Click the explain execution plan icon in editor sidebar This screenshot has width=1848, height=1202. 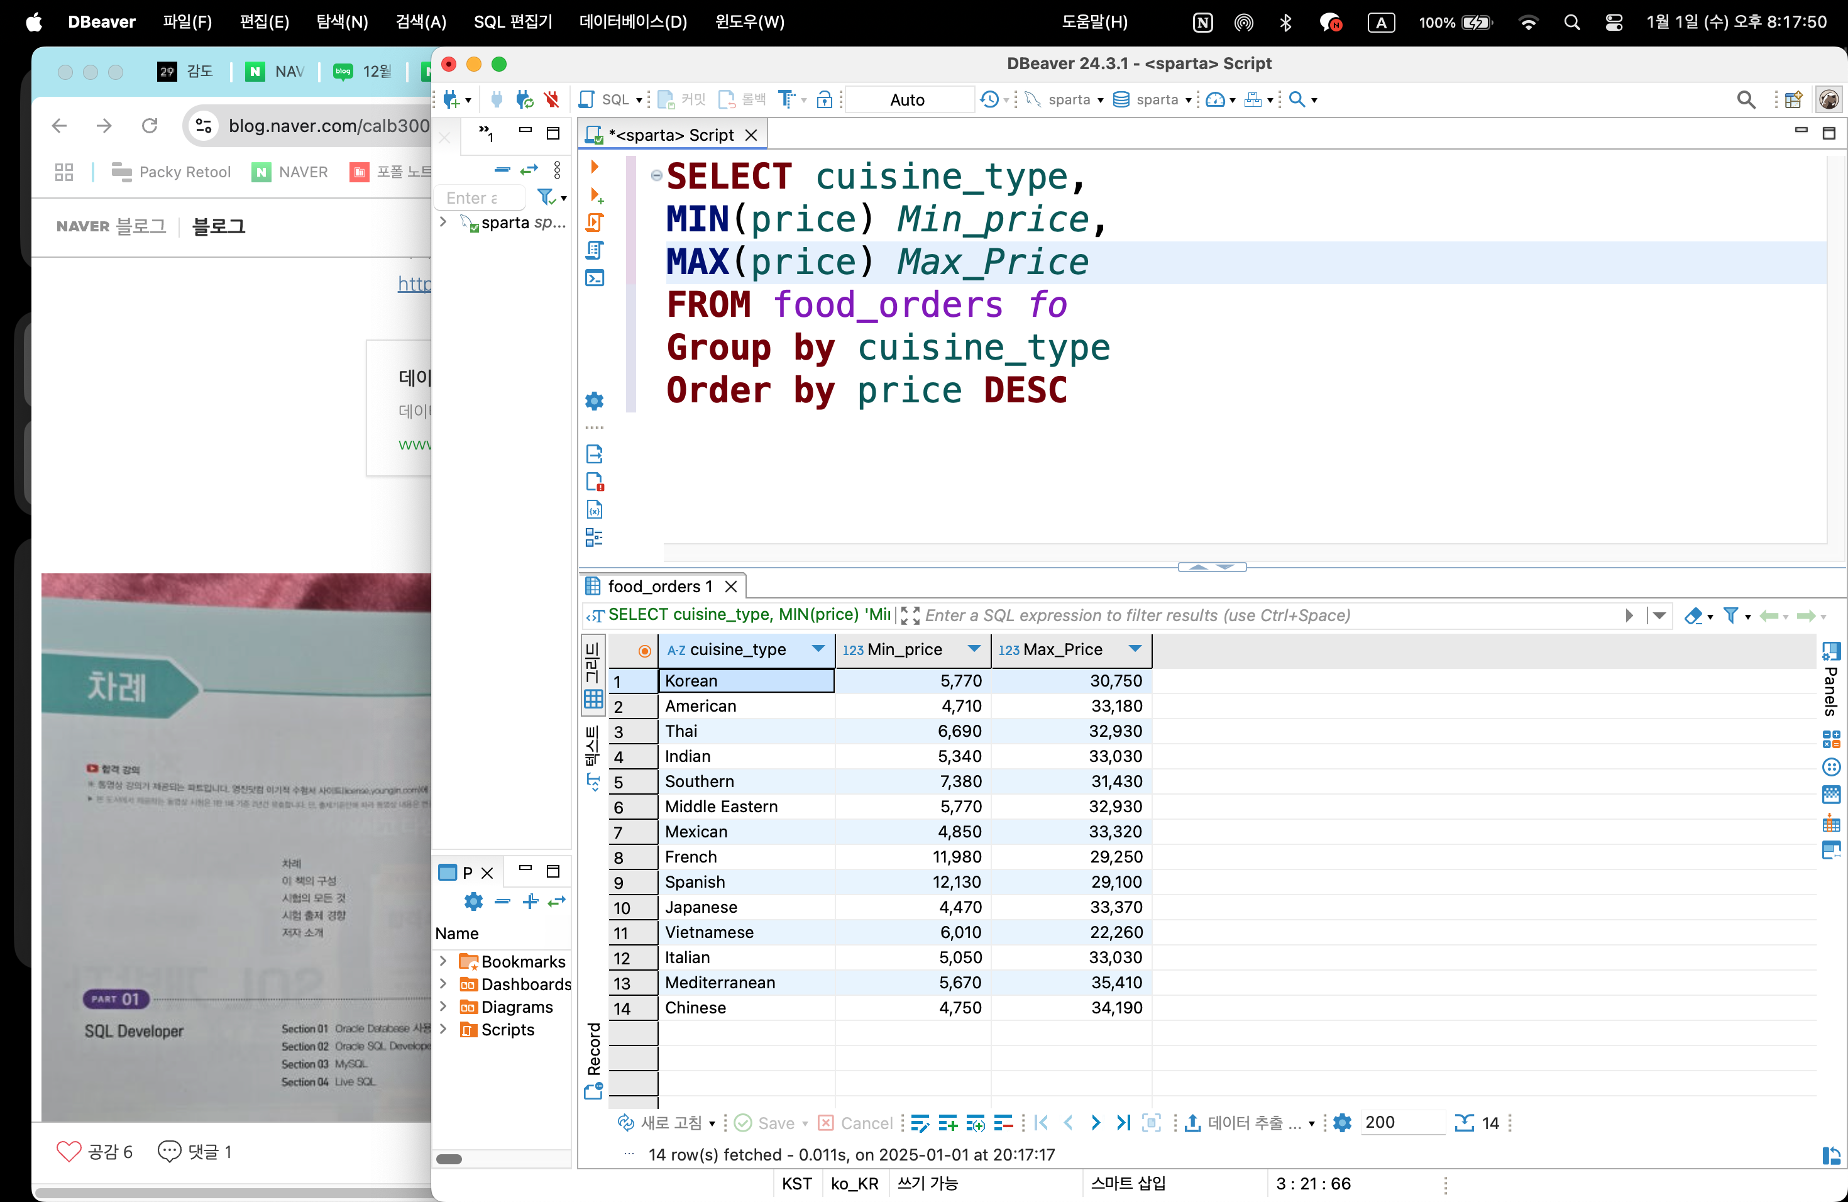[x=595, y=250]
